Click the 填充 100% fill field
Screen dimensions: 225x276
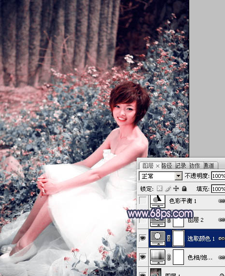point(218,189)
